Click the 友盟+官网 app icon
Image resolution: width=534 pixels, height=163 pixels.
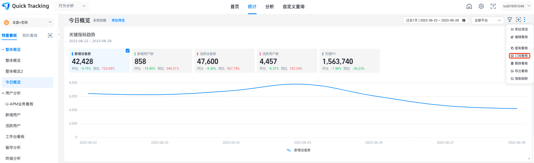click(x=7, y=22)
